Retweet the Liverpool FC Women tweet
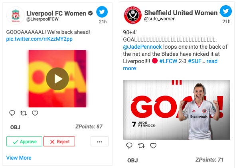Screen dimensions: 237x168 click(x=24, y=113)
